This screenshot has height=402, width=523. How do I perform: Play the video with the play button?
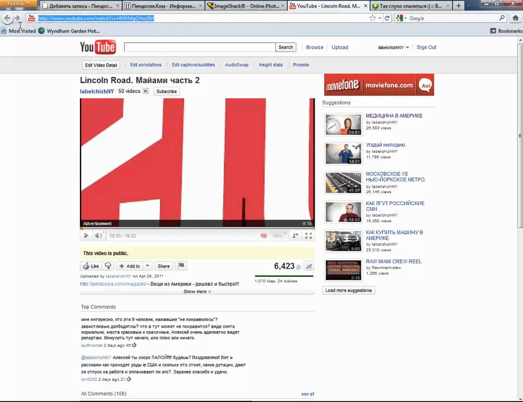pyautogui.click(x=87, y=236)
